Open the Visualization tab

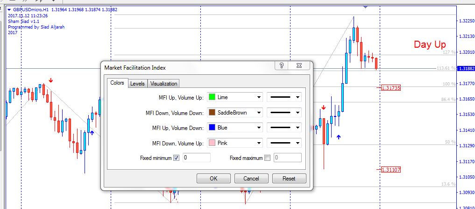163,84
